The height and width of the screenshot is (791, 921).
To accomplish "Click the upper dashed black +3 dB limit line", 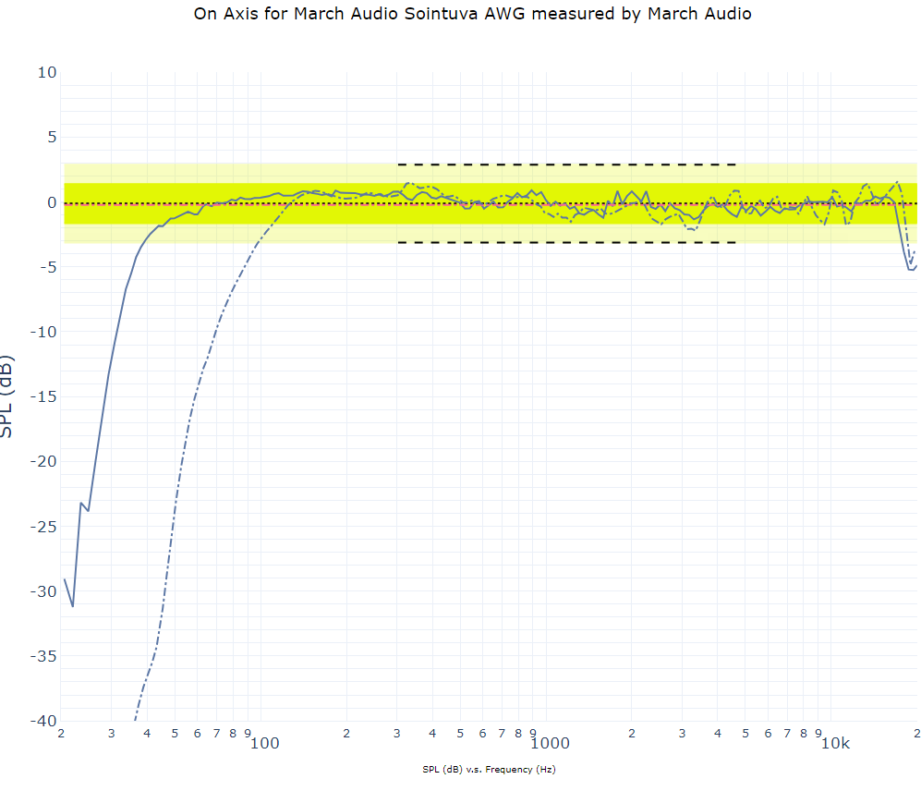I will [567, 164].
